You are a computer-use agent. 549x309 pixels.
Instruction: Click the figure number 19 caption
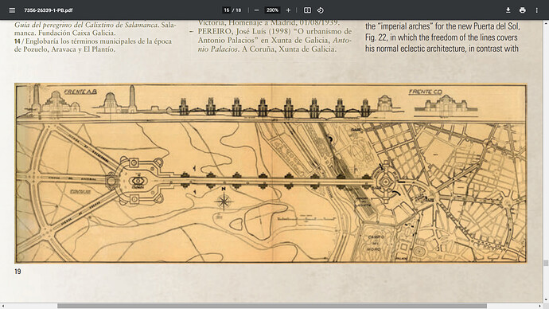tap(18, 271)
